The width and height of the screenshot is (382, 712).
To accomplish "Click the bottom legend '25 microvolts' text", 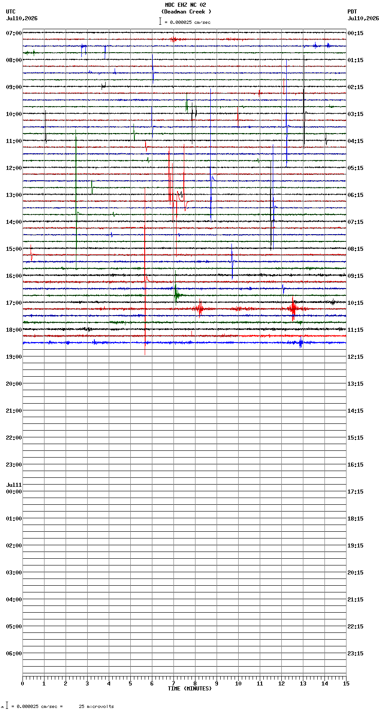I will click(96, 707).
